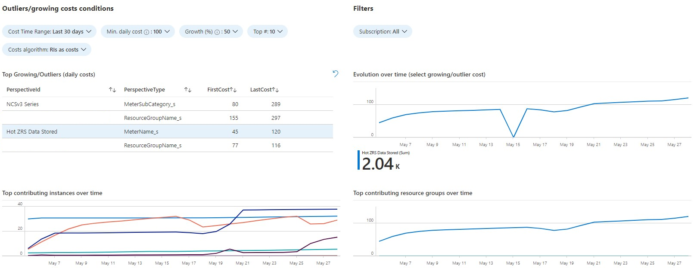697x268 pixels.
Task: Click the PerspectiveType column header text
Action: [x=144, y=90]
